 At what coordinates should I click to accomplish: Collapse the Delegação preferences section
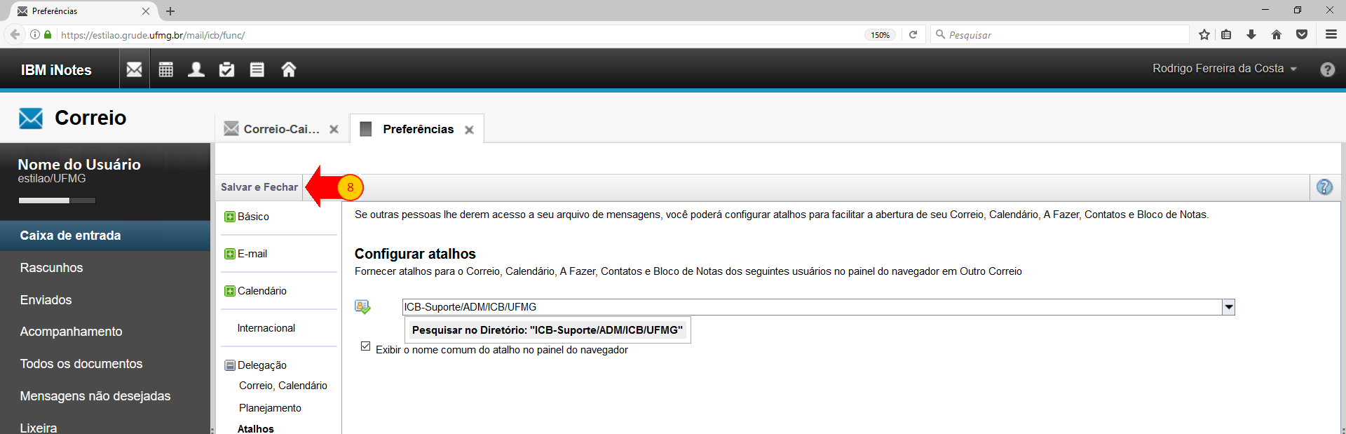click(x=229, y=365)
